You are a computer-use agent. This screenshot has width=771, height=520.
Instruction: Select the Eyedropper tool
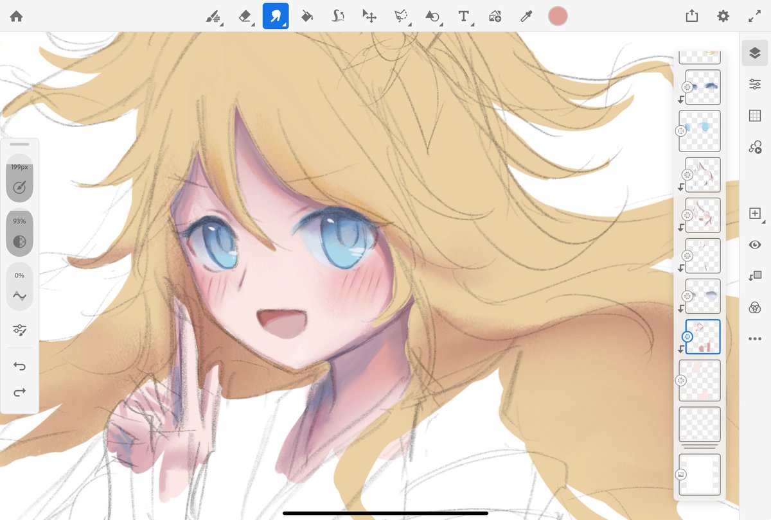[x=526, y=17]
